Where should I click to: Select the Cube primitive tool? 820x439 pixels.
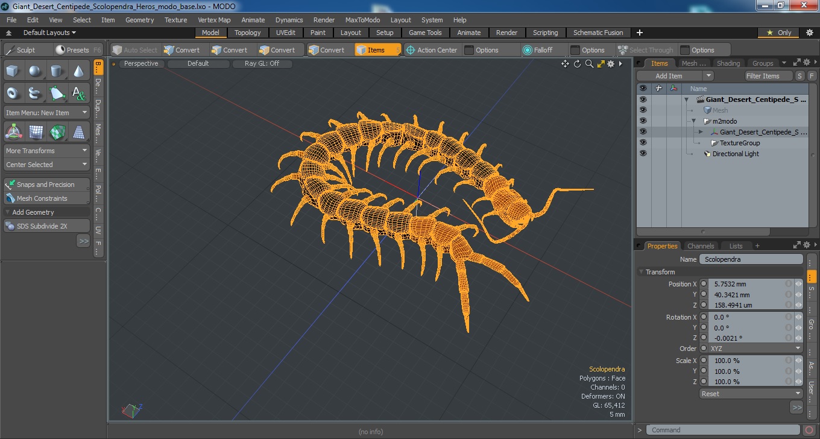13,71
